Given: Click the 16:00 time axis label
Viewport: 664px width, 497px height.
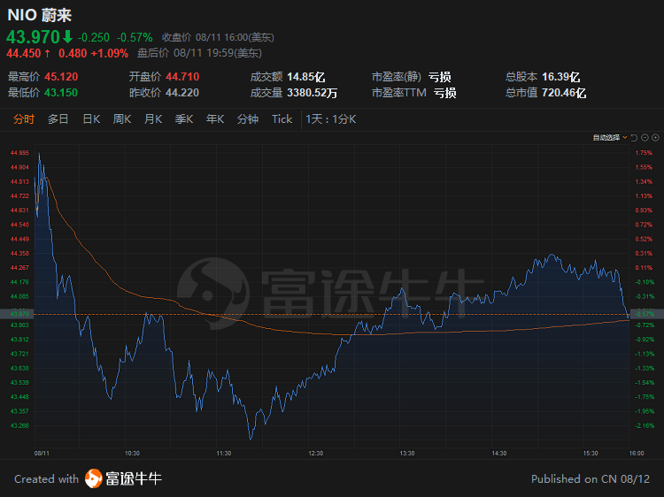Looking at the screenshot, I should [x=637, y=454].
